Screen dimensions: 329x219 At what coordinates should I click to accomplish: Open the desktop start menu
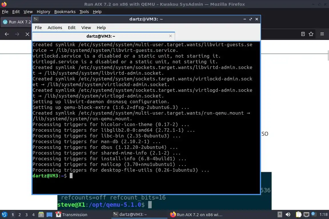coord(4,215)
